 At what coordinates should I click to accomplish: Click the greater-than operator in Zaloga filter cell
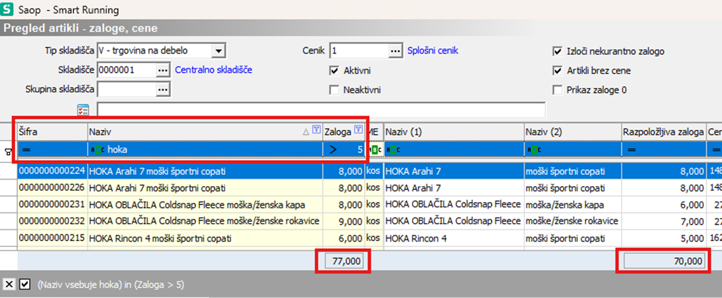(333, 150)
